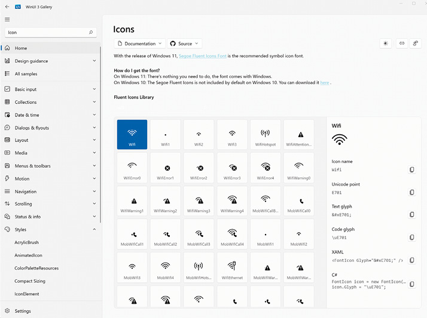Open the Source dropdown
This screenshot has width=427, height=318.
(184, 44)
